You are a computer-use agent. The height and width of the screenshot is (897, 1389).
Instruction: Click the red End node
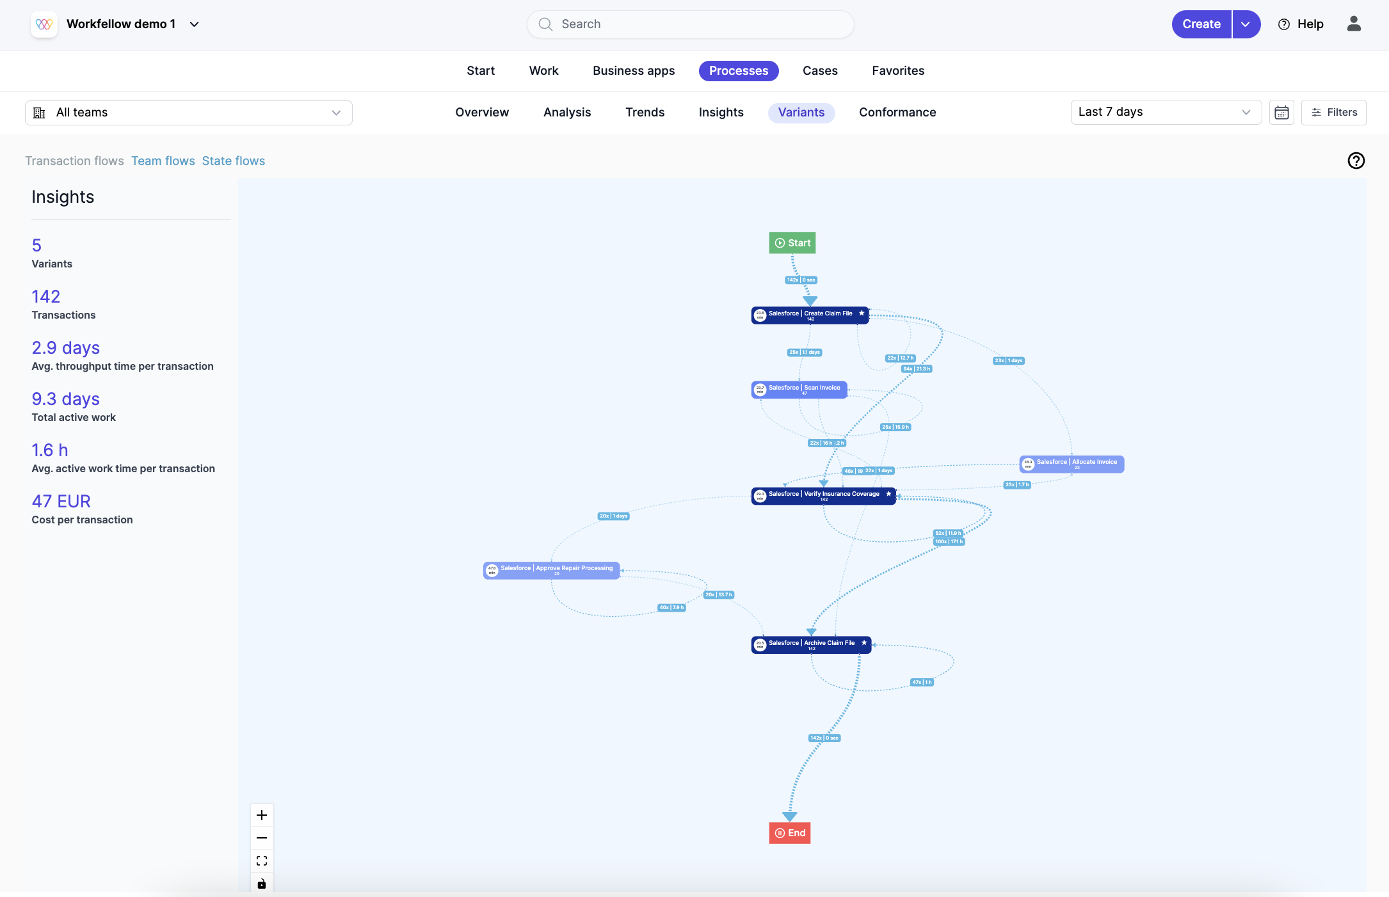(x=790, y=833)
